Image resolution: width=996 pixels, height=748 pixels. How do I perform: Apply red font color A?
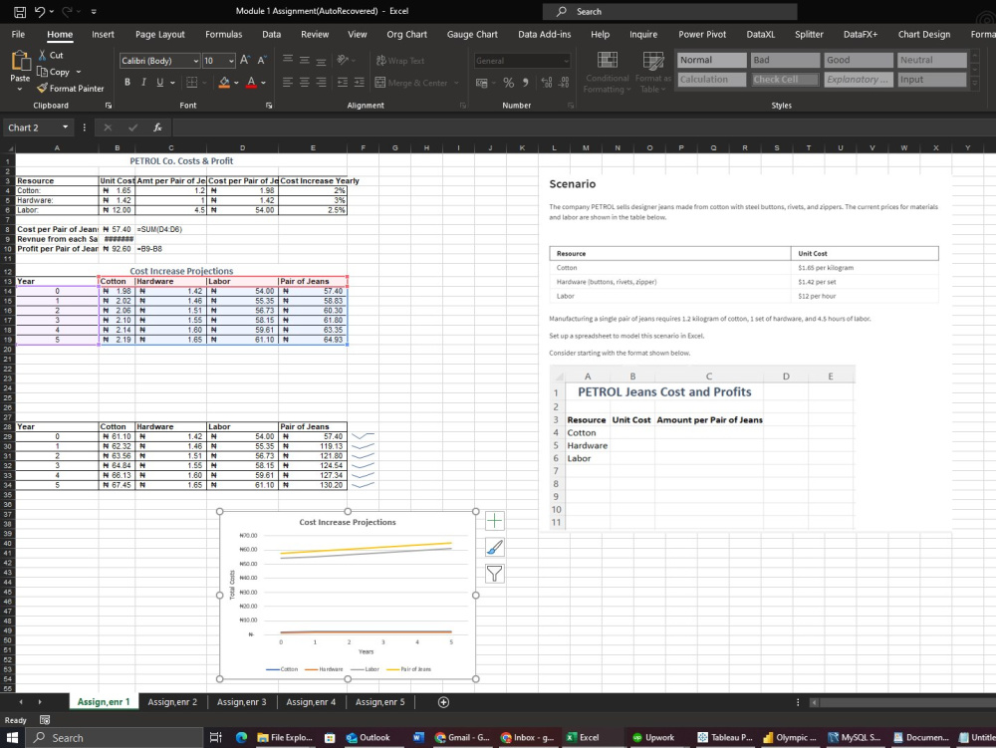point(252,82)
